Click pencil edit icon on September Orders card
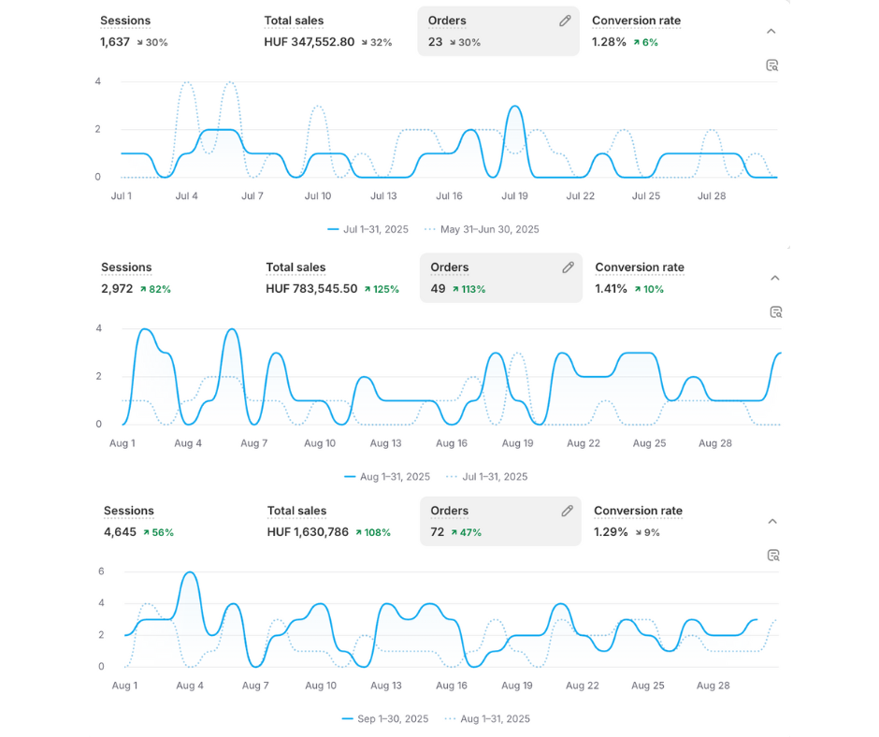Image resolution: width=879 pixels, height=737 pixels. pyautogui.click(x=567, y=511)
